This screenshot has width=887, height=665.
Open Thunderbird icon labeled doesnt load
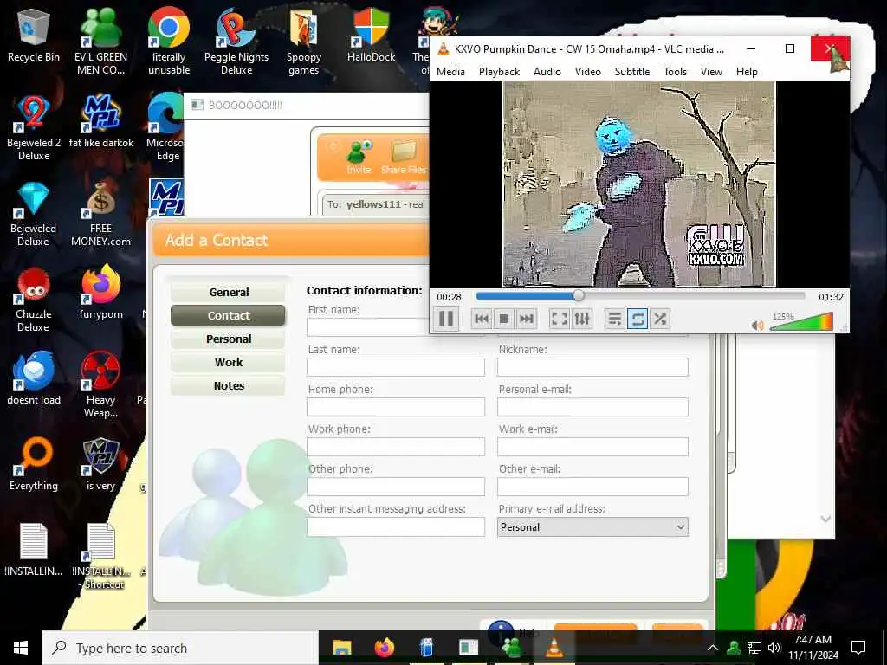tap(34, 378)
